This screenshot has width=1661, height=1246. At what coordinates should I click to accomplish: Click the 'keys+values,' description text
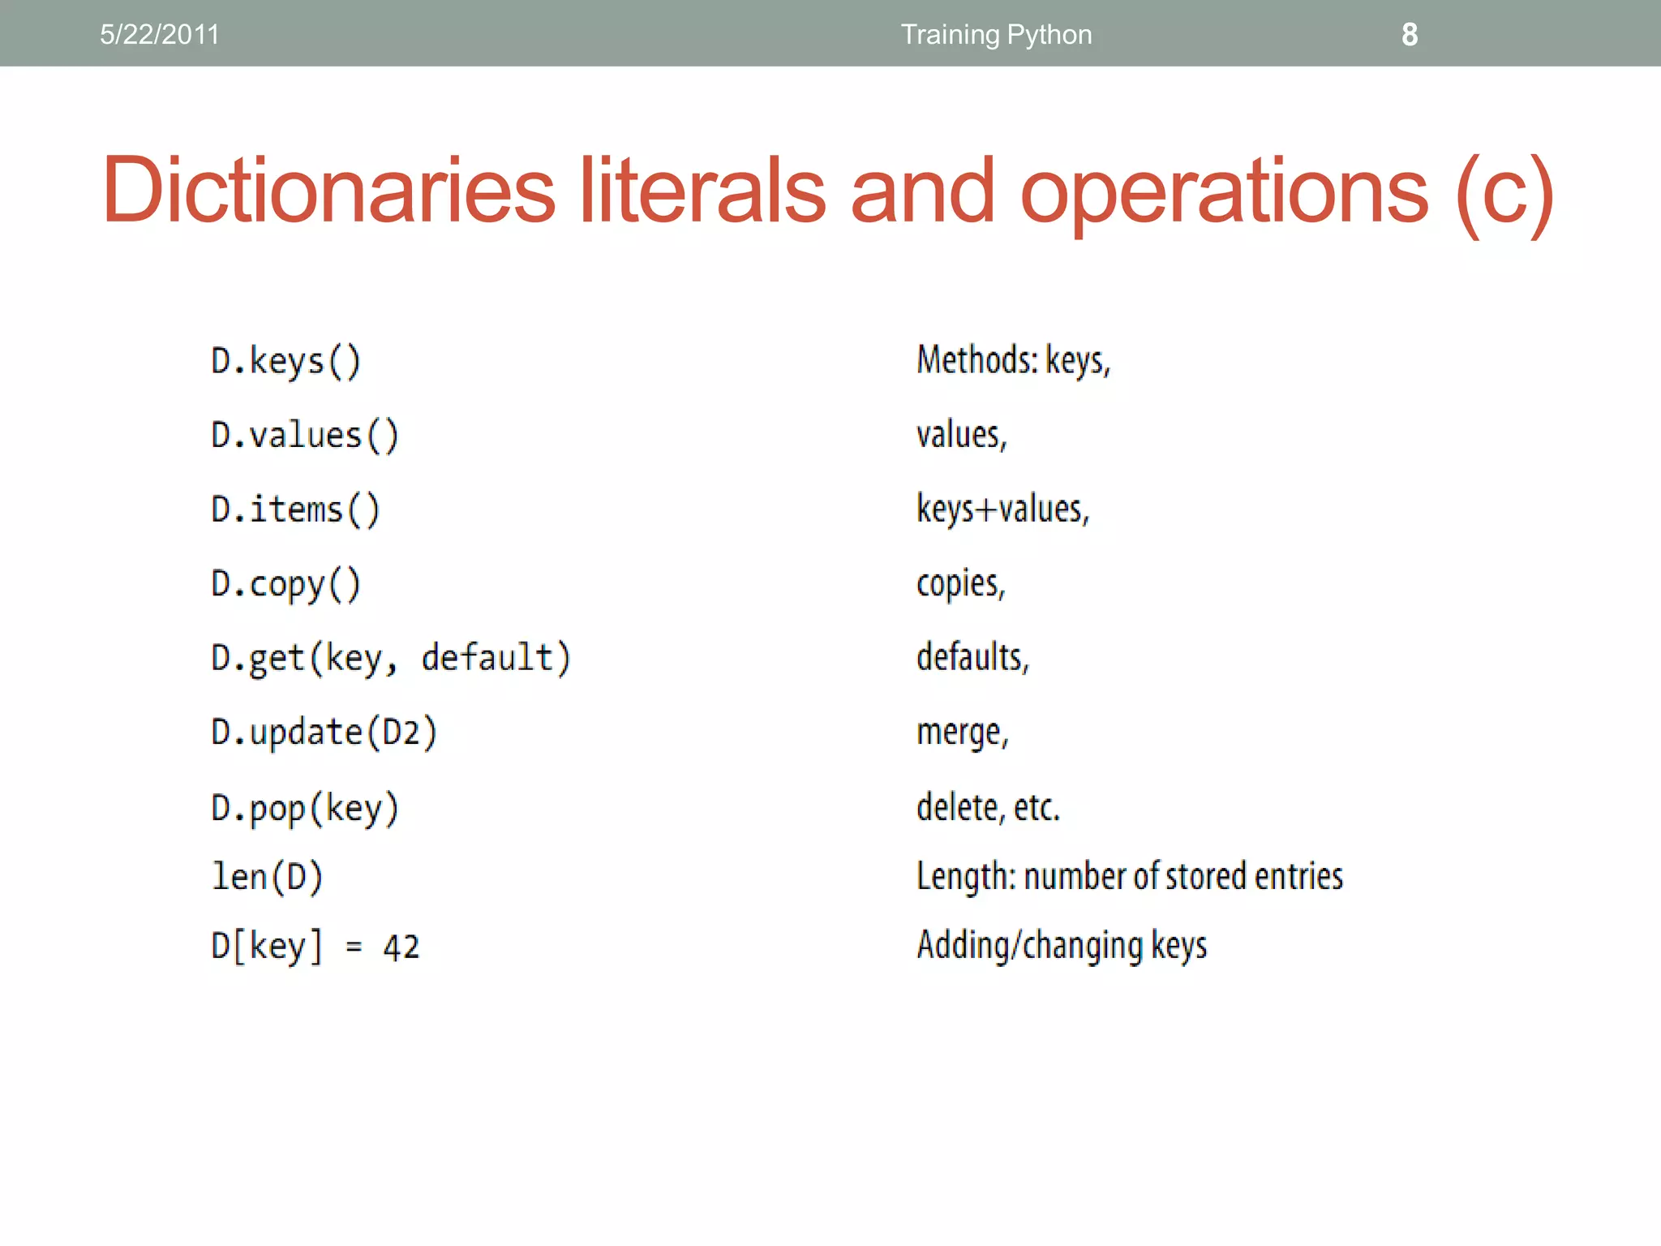pyautogui.click(x=1002, y=509)
